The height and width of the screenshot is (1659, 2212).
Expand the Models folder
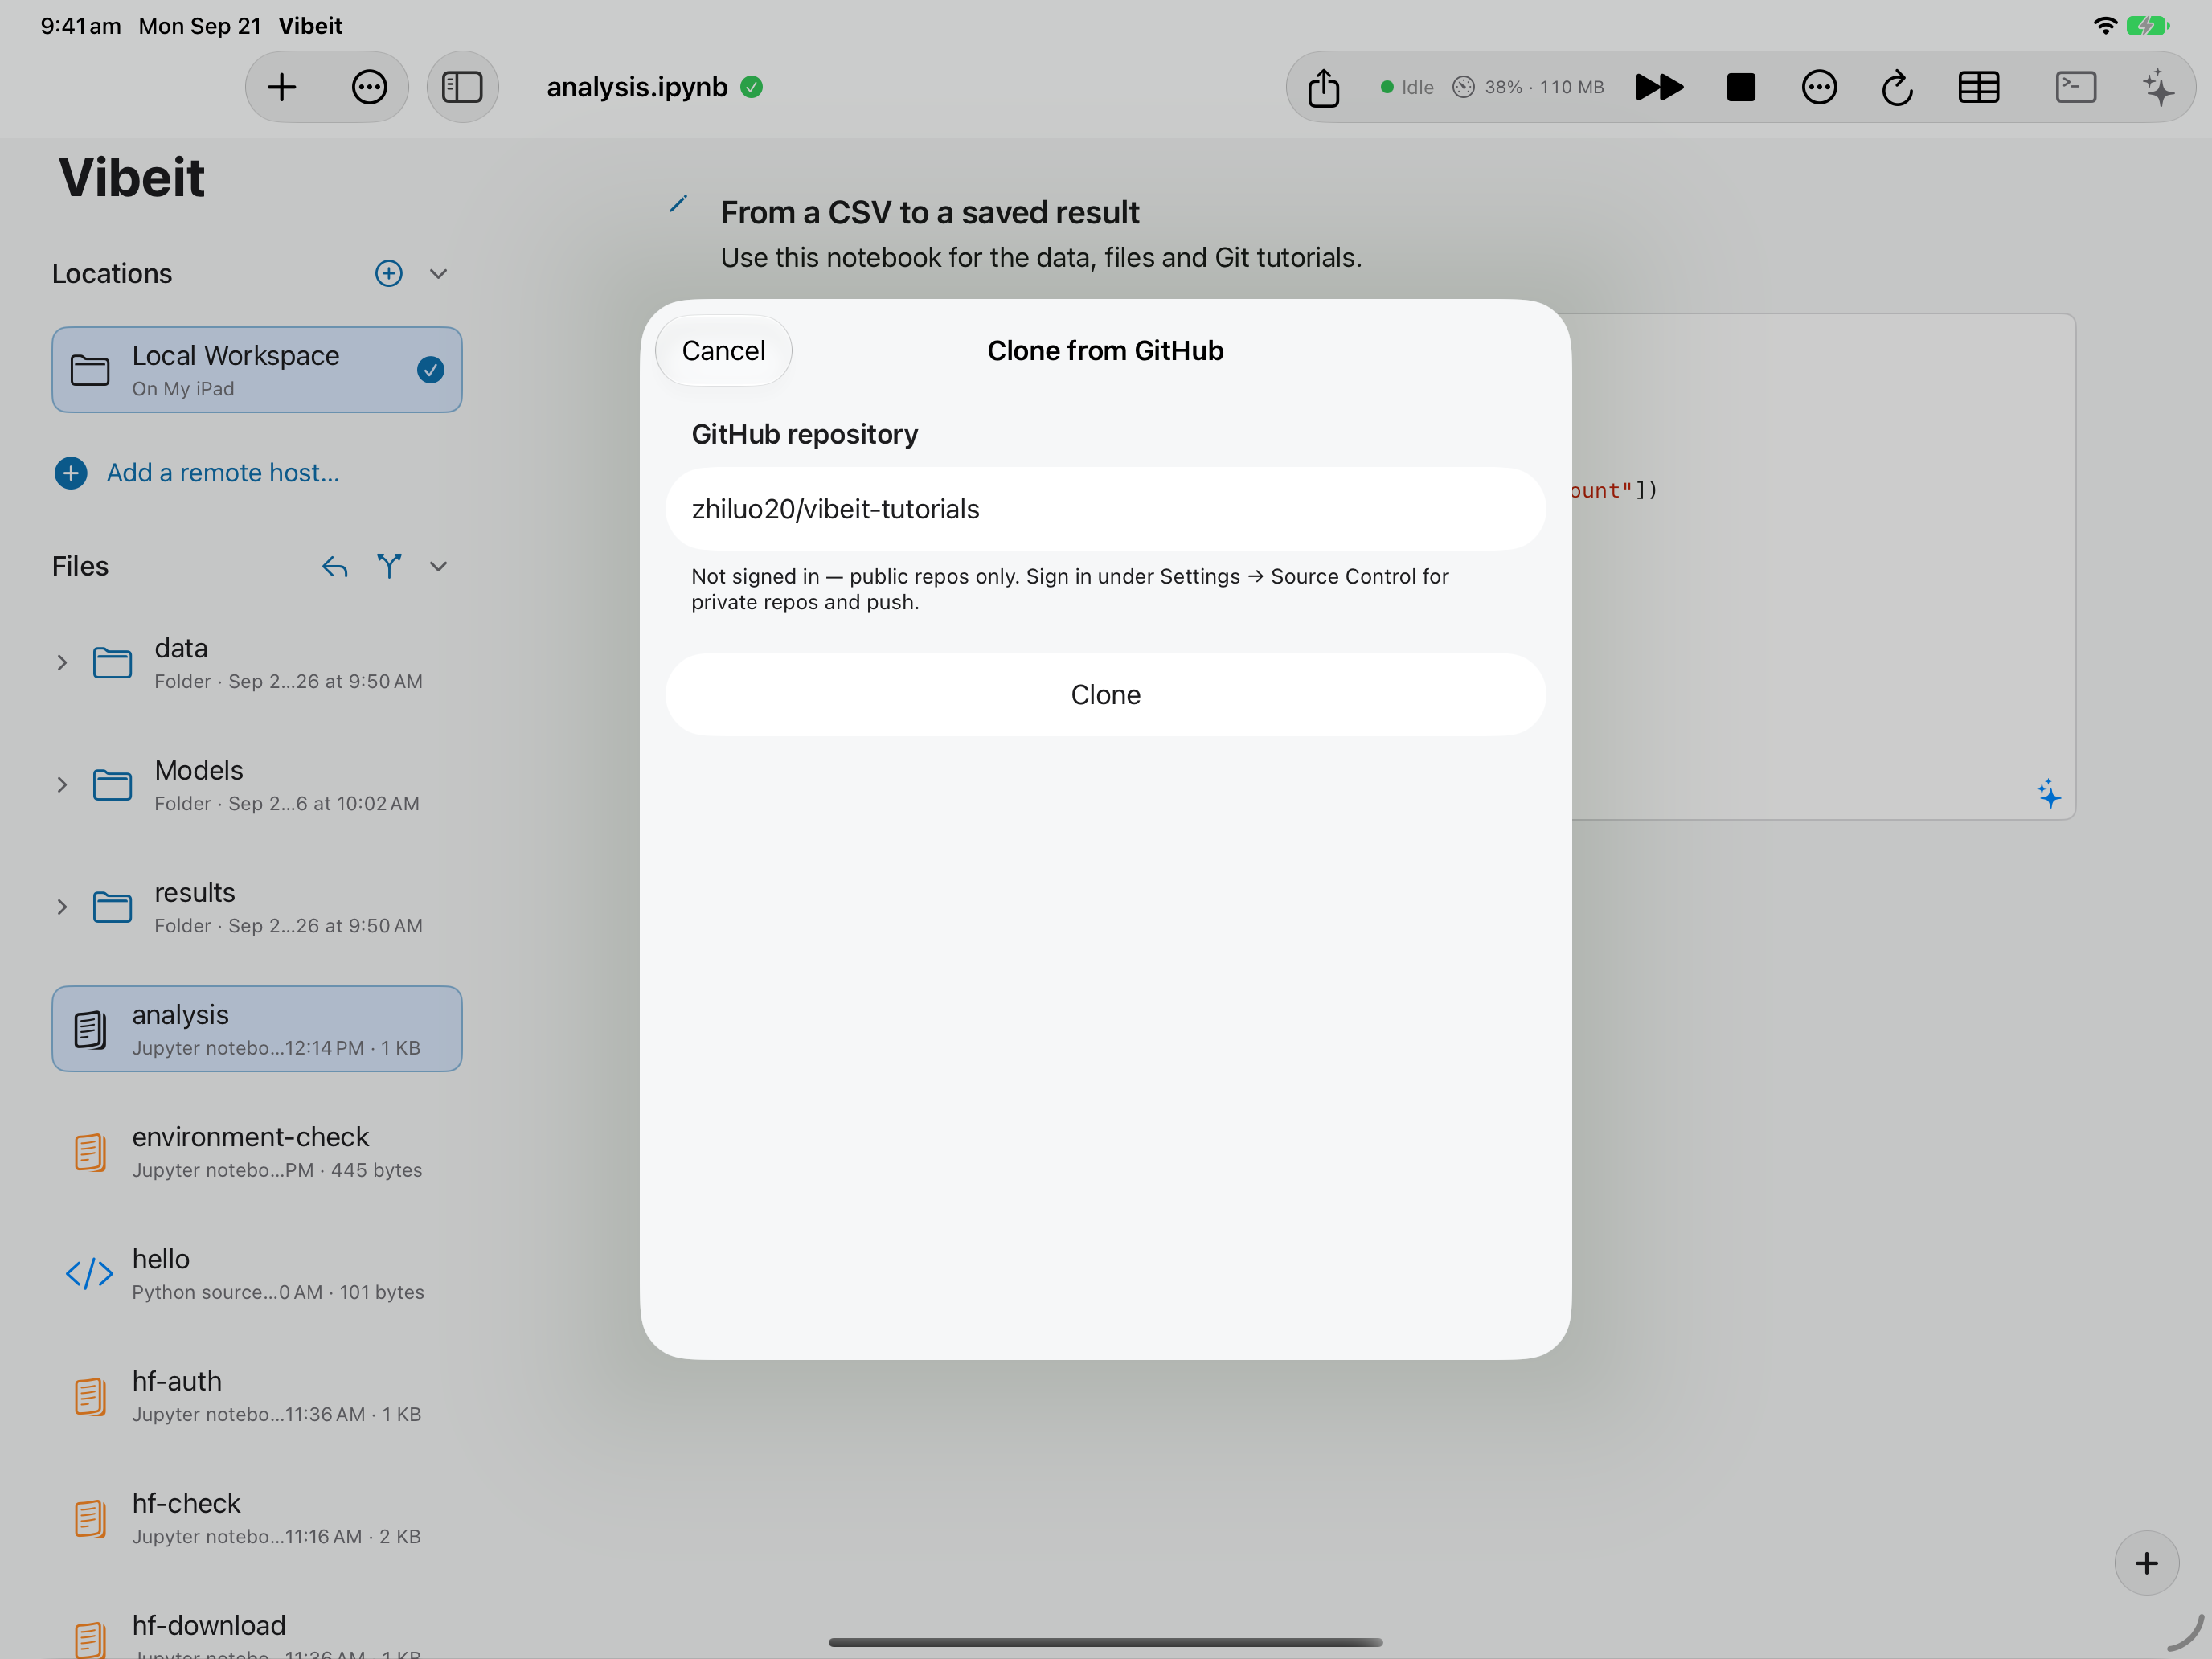[62, 784]
